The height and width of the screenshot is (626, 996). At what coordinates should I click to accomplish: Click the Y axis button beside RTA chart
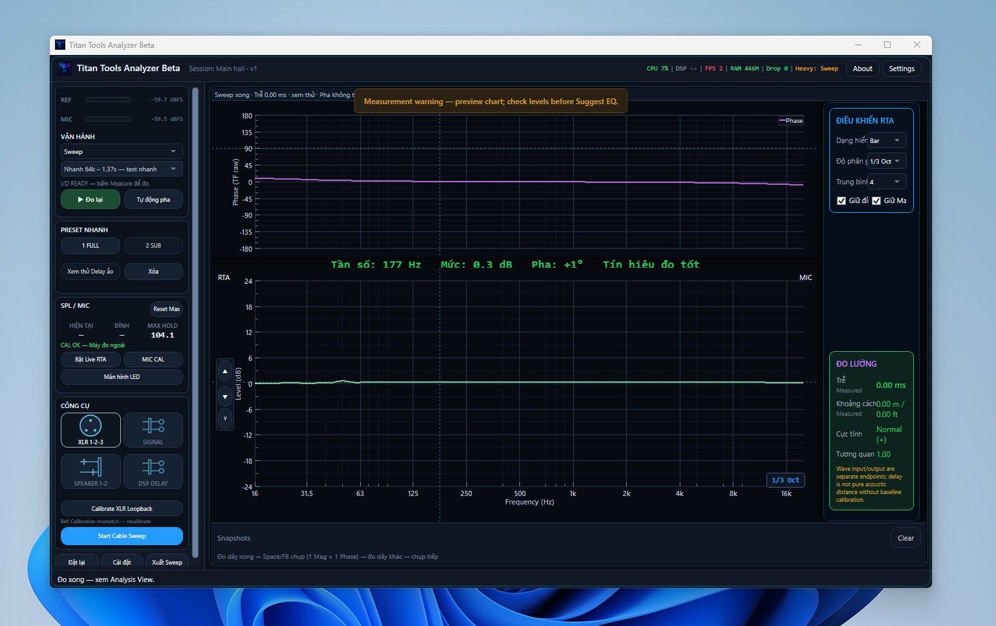tap(225, 418)
